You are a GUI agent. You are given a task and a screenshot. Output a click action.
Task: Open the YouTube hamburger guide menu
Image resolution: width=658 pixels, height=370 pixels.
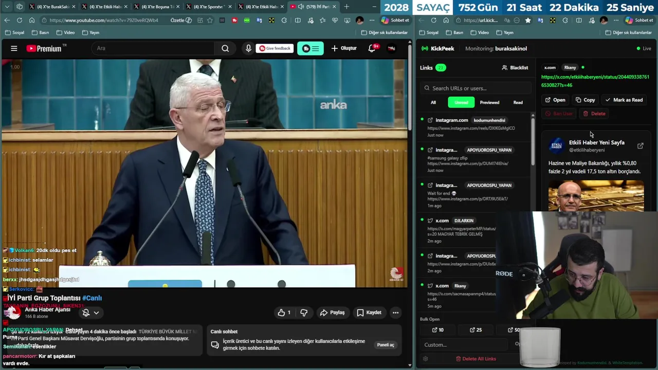click(14, 48)
